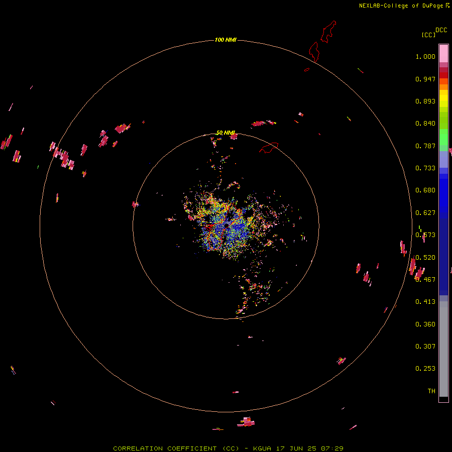Click the [CC] units label

tap(428, 35)
